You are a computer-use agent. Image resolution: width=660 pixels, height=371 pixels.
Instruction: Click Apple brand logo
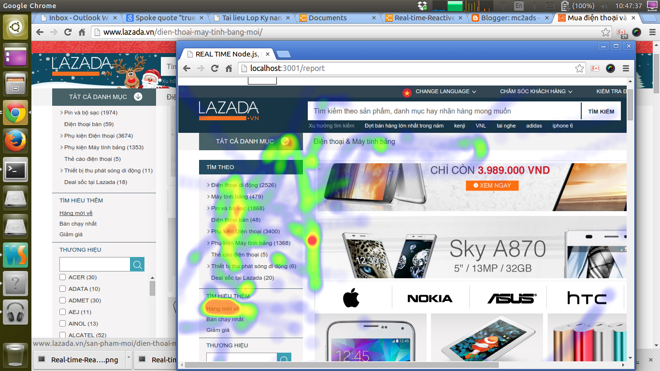point(351,298)
